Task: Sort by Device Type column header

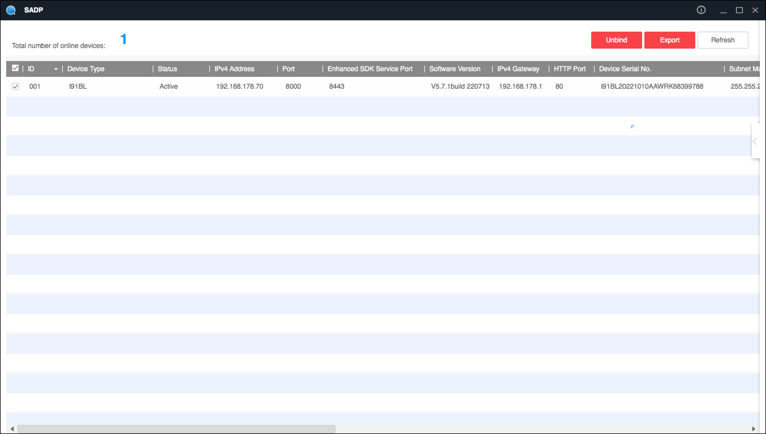Action: coord(86,69)
